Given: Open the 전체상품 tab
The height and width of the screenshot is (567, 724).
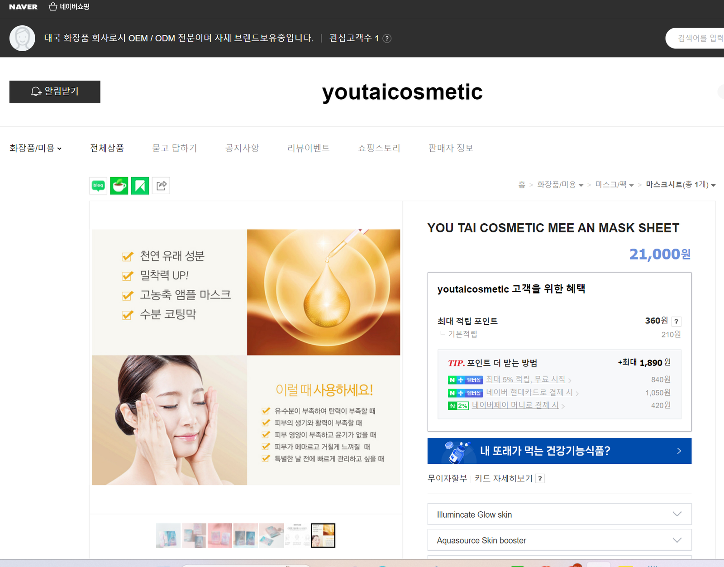Looking at the screenshot, I should tap(107, 148).
